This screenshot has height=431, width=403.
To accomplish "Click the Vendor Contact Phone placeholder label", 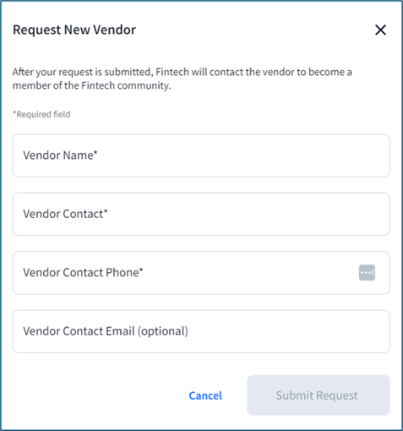I will point(83,272).
